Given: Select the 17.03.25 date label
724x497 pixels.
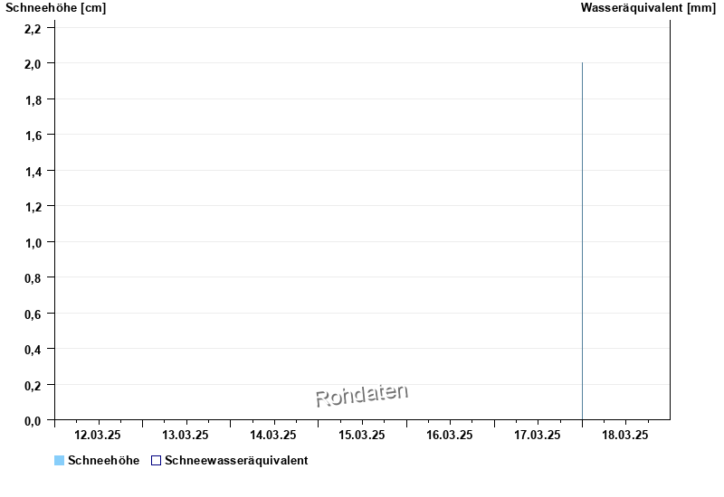Looking at the screenshot, I should coord(538,436).
